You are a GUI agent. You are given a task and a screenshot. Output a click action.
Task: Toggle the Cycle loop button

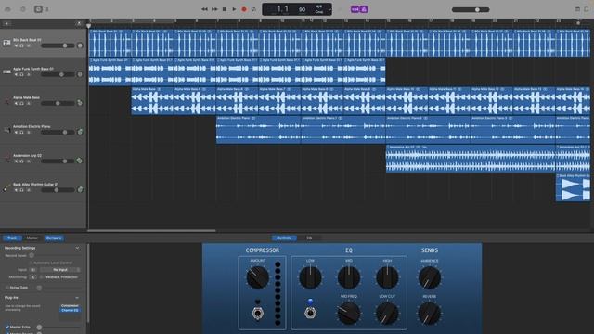tap(253, 9)
